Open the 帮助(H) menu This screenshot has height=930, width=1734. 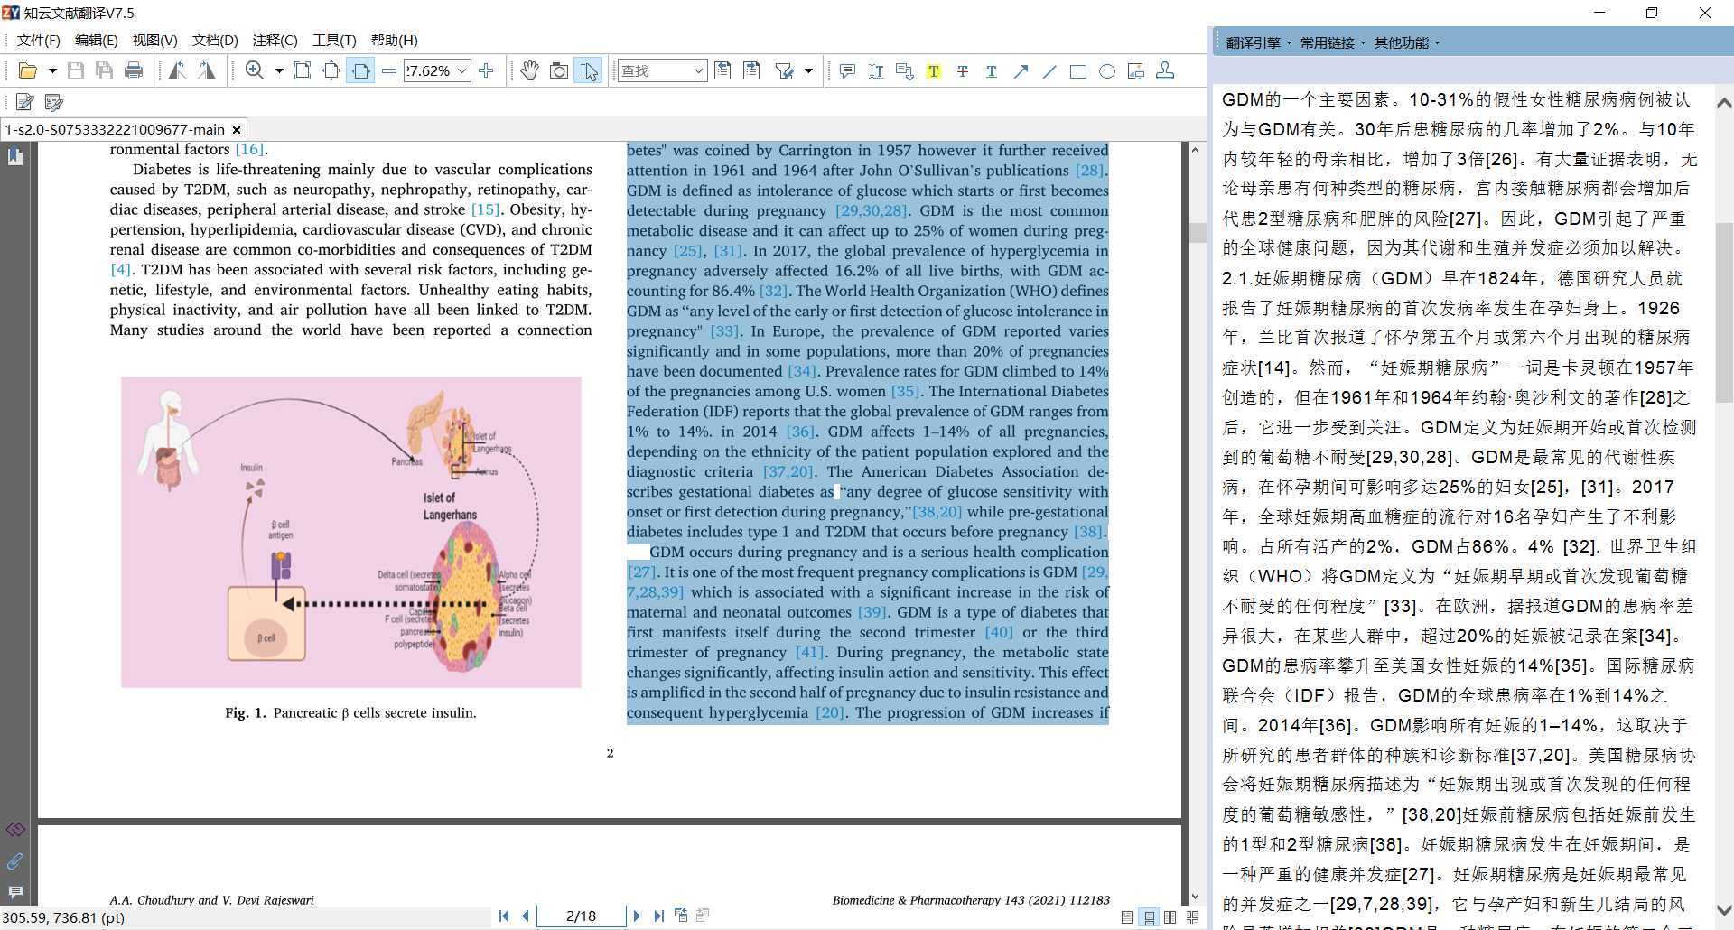(x=395, y=41)
